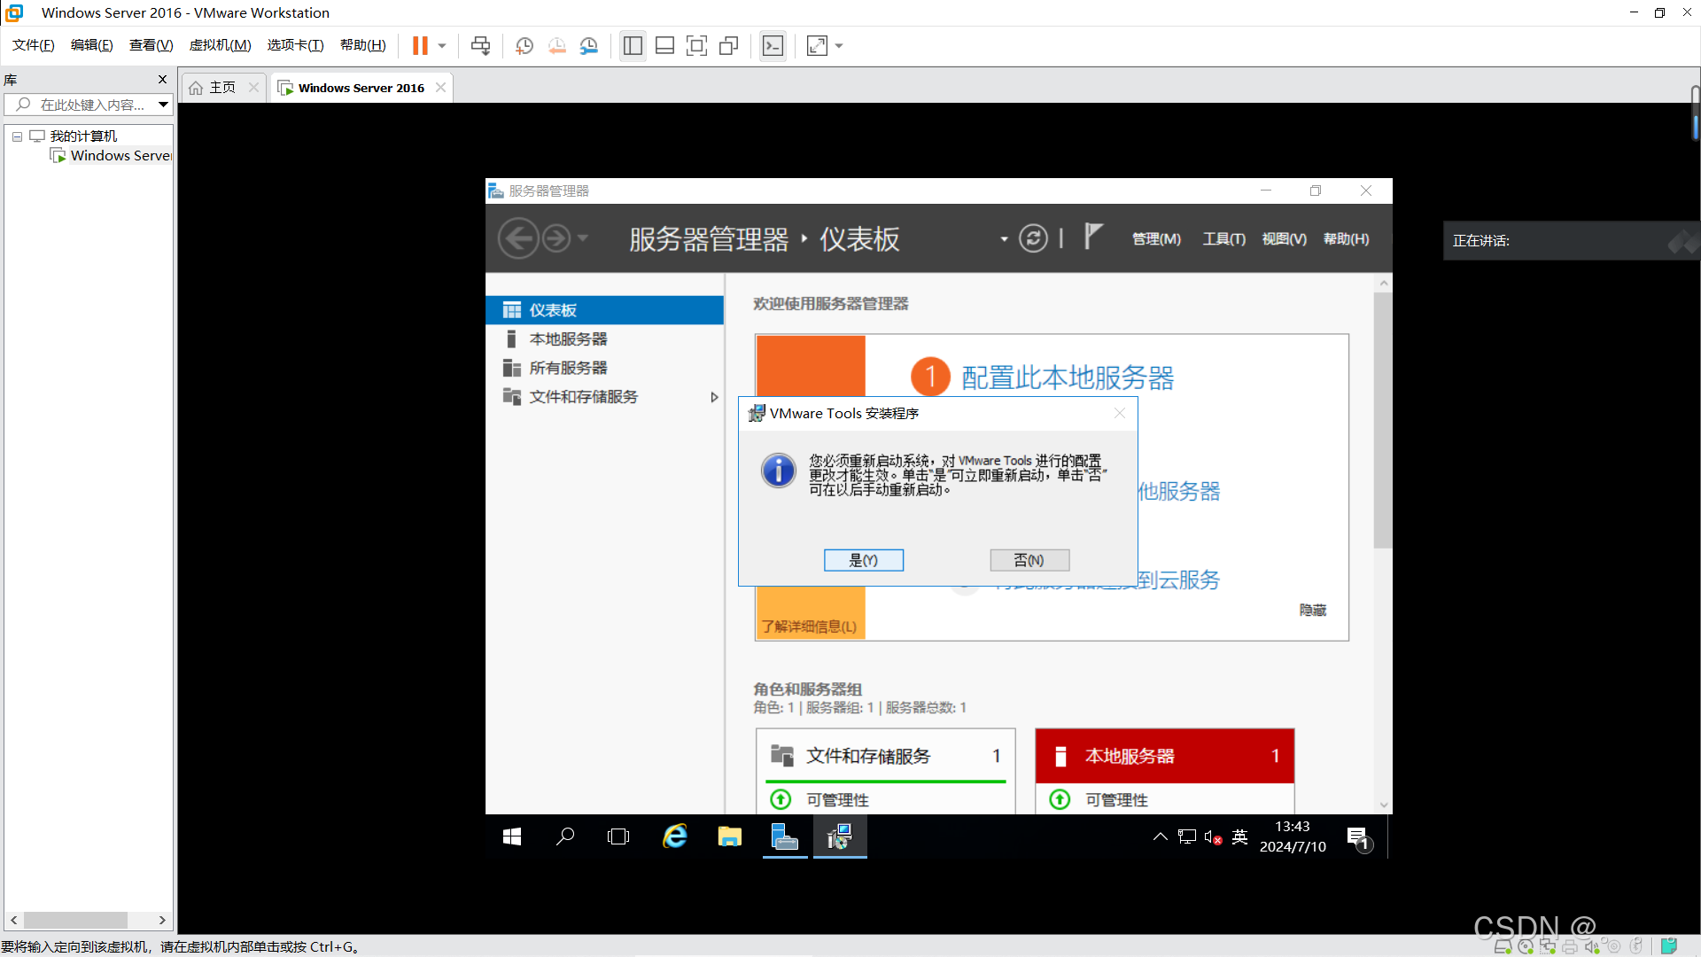Open the snapshot manager icon
This screenshot has height=957, width=1701.
pyautogui.click(x=589, y=45)
